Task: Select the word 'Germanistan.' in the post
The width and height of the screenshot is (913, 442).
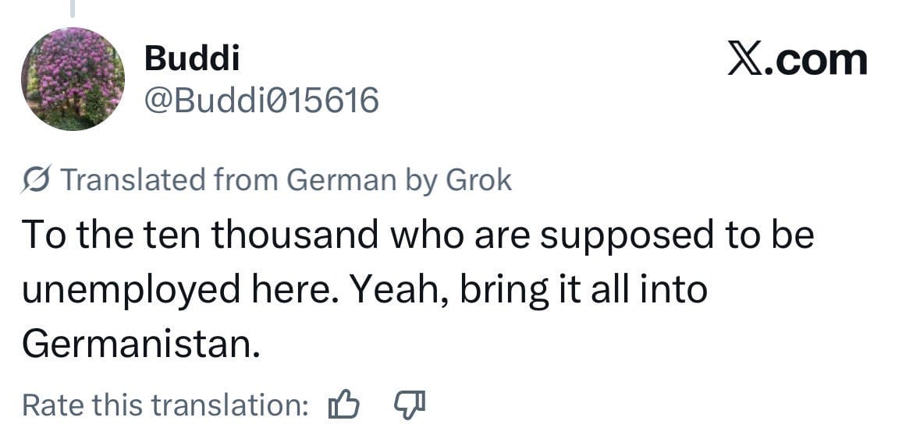Action: pos(140,343)
